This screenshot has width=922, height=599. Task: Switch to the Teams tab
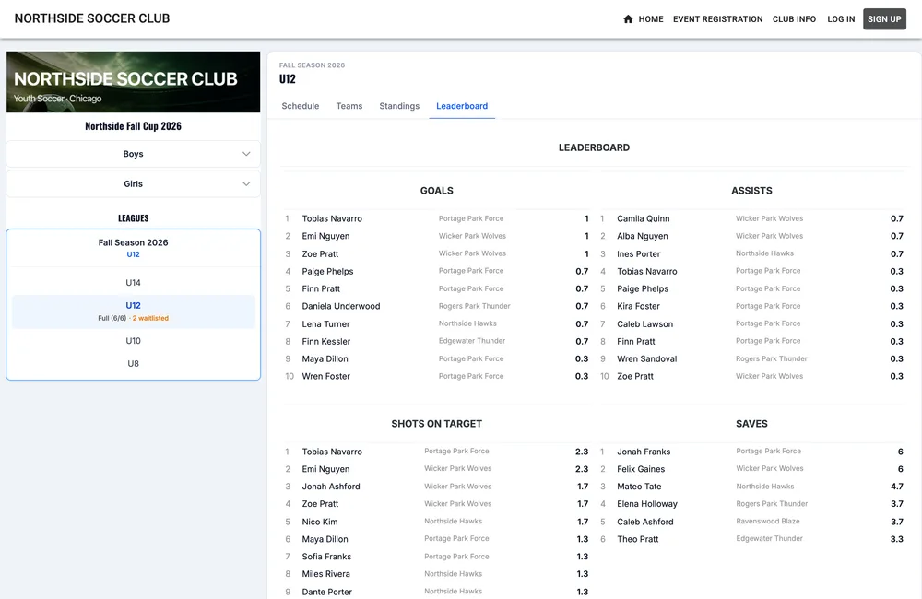point(349,106)
